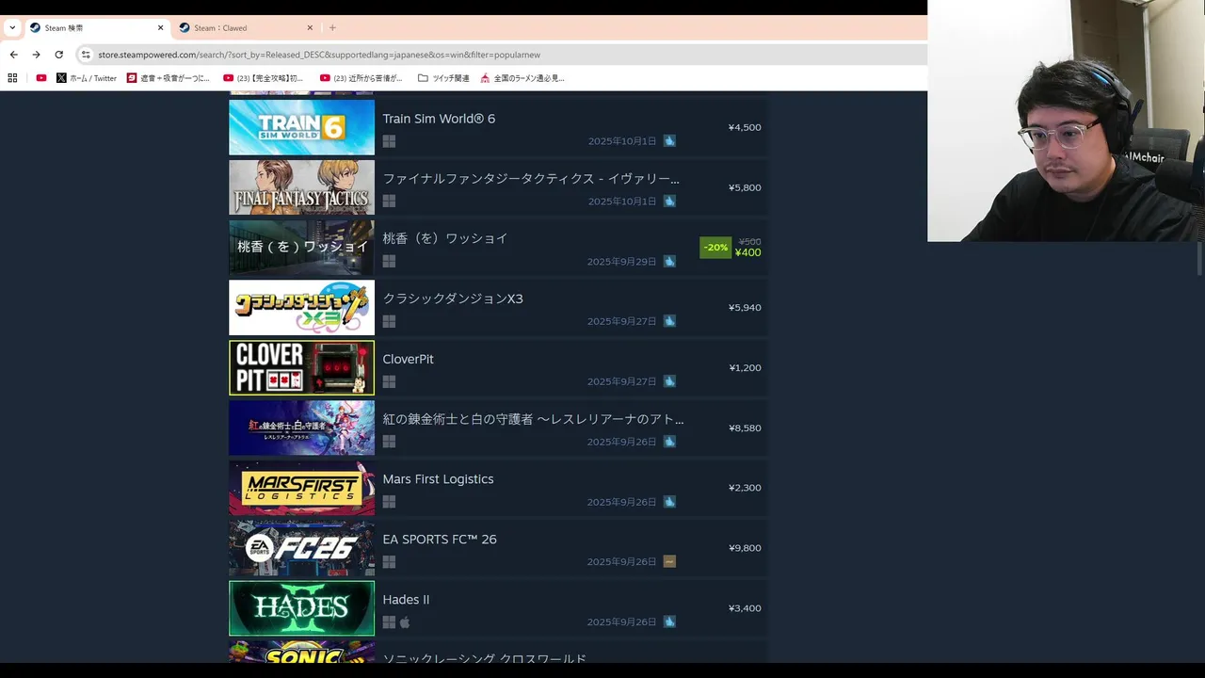Click the Mars First Logistics title text

[x=438, y=479]
